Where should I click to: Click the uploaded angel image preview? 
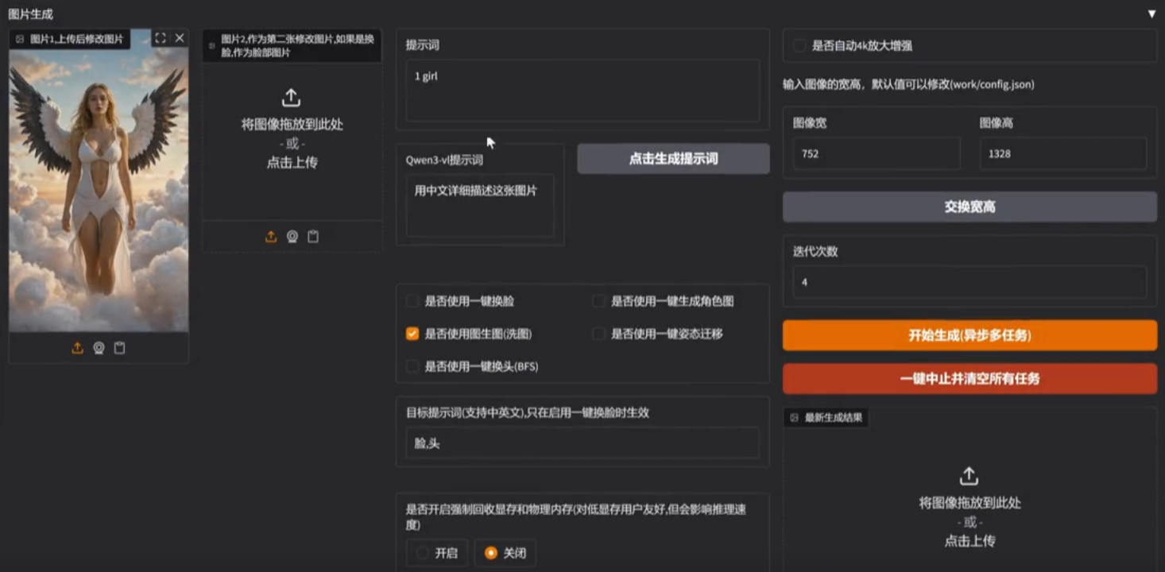(x=99, y=180)
